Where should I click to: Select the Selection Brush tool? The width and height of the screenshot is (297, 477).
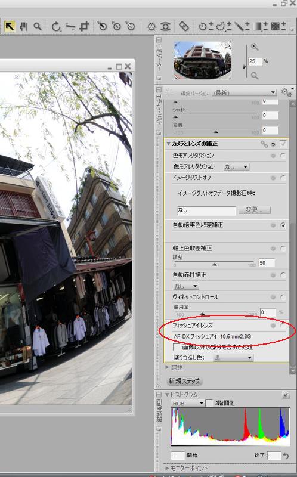pyautogui.click(x=242, y=26)
